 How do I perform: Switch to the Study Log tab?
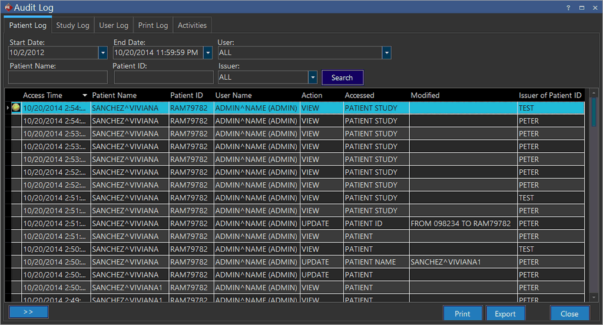pos(72,25)
